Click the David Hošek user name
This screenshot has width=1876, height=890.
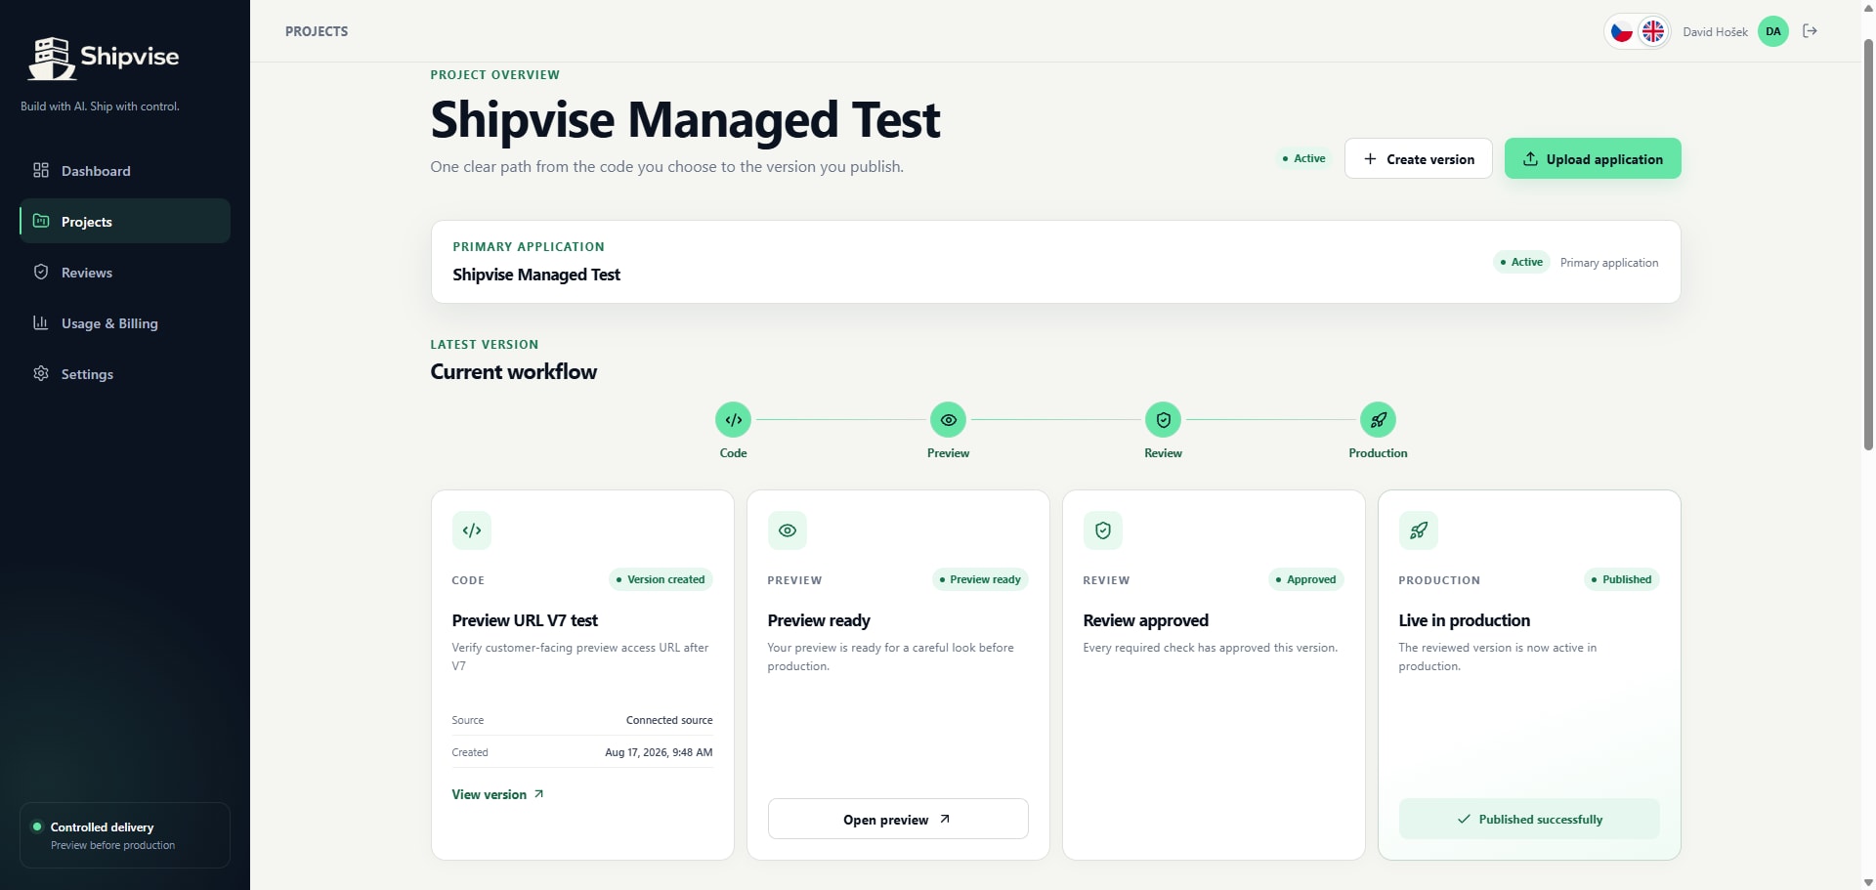tap(1715, 31)
